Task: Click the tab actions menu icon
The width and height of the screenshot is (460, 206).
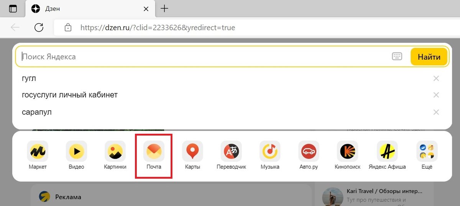Action: pyautogui.click(x=13, y=8)
